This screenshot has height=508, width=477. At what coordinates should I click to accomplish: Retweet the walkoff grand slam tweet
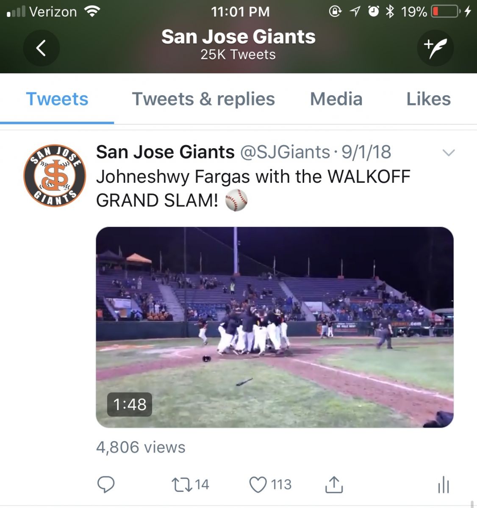[190, 484]
